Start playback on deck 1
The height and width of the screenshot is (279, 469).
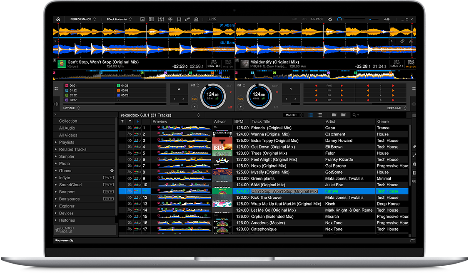tap(195, 106)
